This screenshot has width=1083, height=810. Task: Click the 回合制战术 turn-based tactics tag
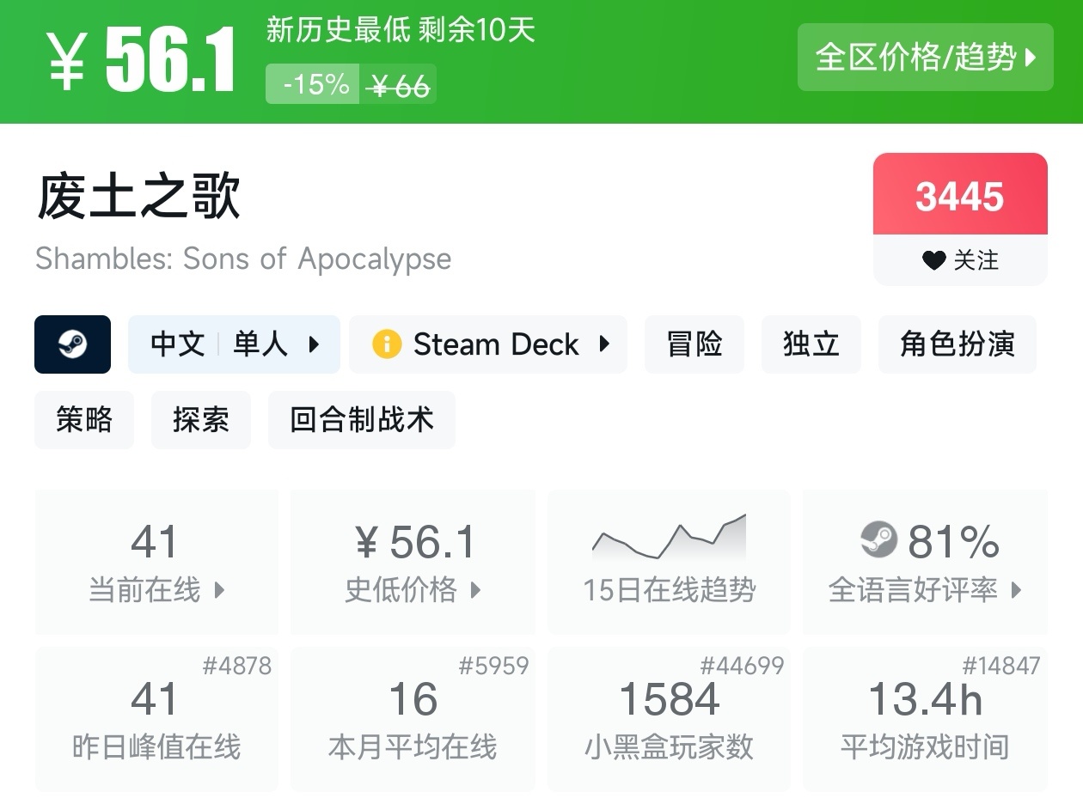361,420
